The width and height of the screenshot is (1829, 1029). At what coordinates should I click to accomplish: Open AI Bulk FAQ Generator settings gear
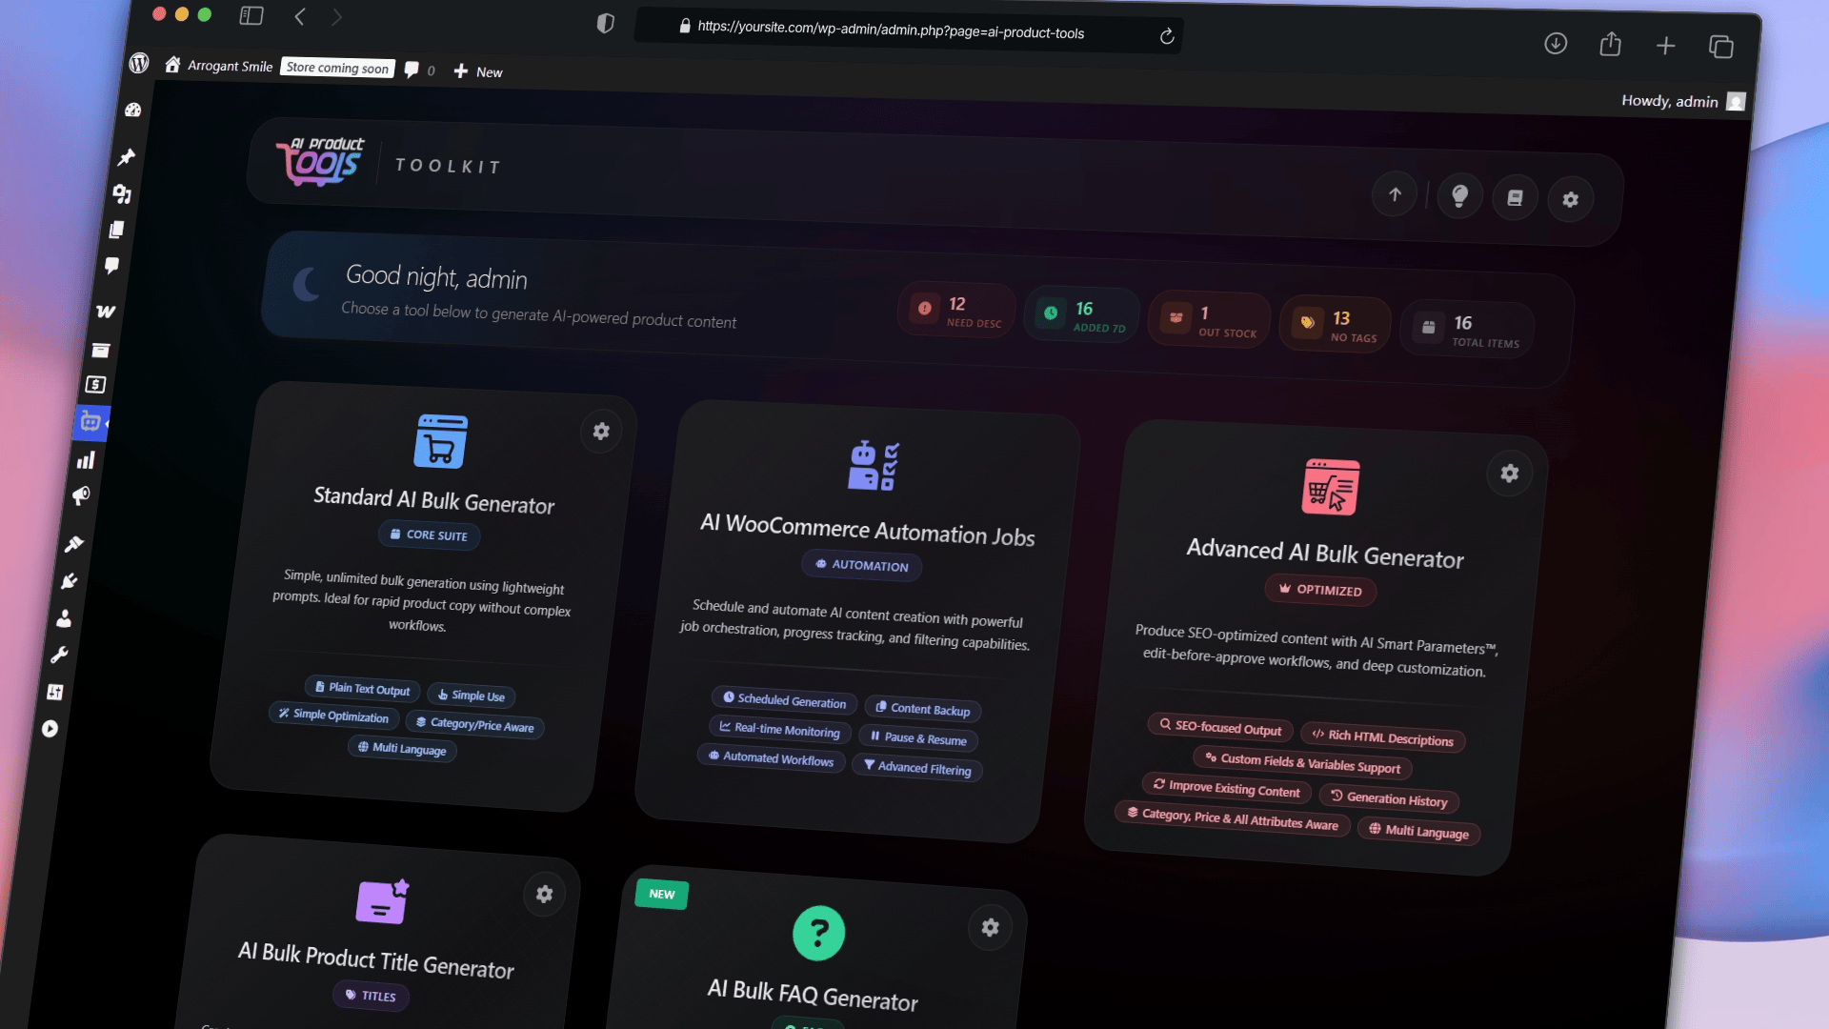coord(991,927)
